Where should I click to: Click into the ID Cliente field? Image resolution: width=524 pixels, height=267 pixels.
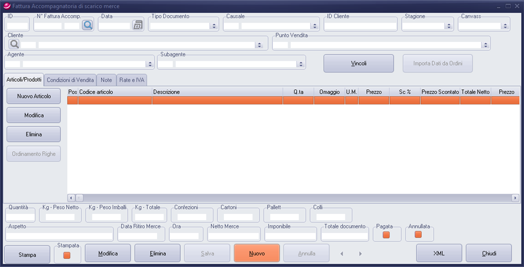[360, 26]
